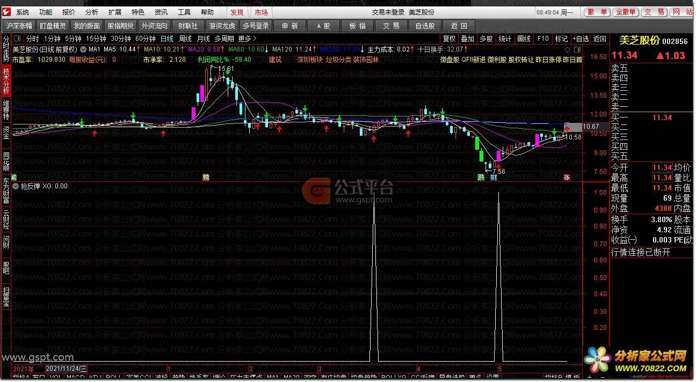Select the 周线 period
The width and height of the screenshot is (696, 382).
(185, 39)
